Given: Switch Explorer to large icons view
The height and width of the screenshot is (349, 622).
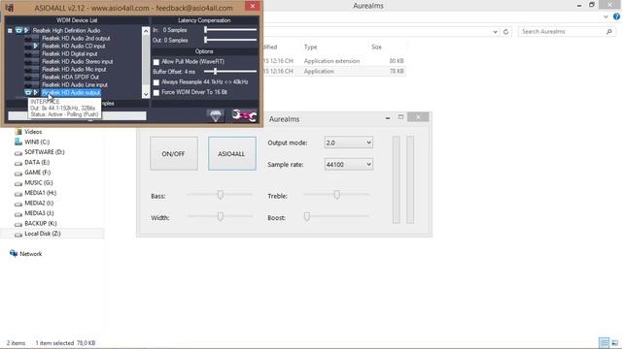Looking at the screenshot, I should click(x=615, y=342).
